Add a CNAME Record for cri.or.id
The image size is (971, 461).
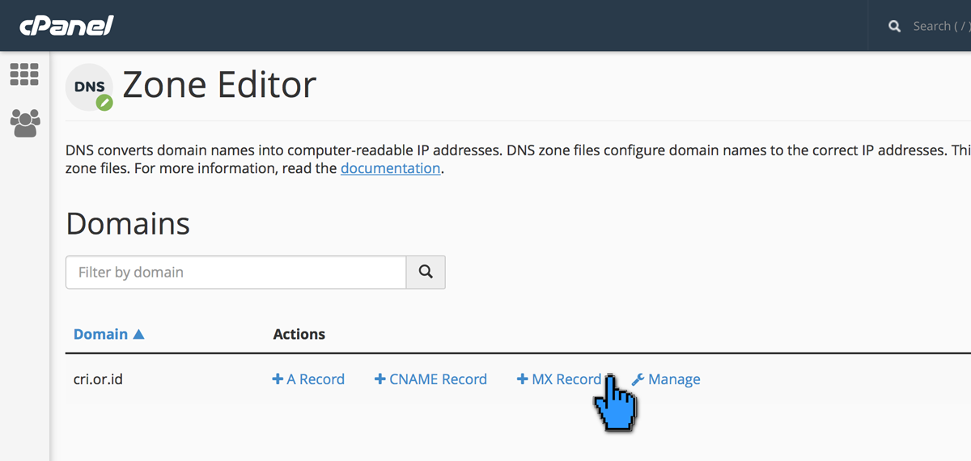[430, 379]
